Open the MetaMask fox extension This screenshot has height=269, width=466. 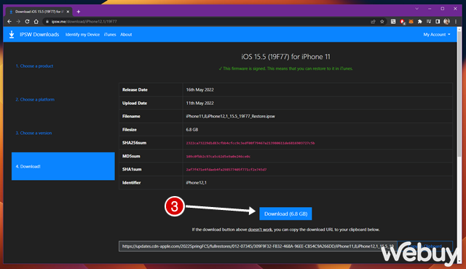pos(411,21)
